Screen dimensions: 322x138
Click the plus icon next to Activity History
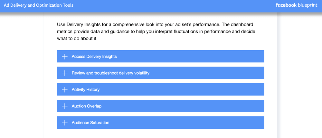(64, 90)
